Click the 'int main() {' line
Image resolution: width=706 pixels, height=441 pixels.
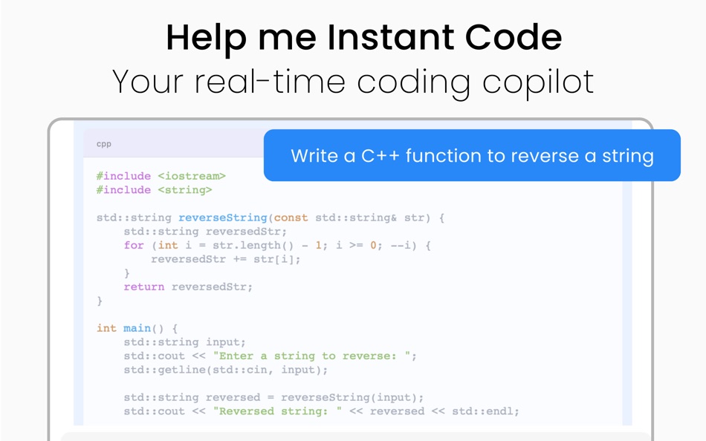pos(137,328)
